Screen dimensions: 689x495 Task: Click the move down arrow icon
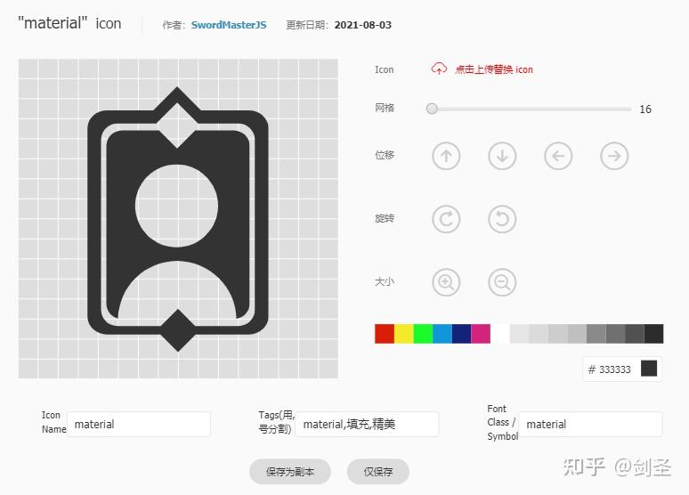click(x=502, y=156)
